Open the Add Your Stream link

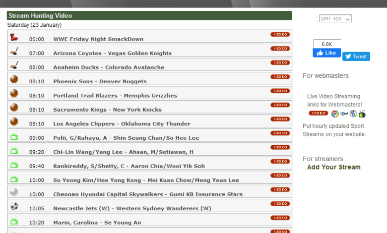[334, 167]
